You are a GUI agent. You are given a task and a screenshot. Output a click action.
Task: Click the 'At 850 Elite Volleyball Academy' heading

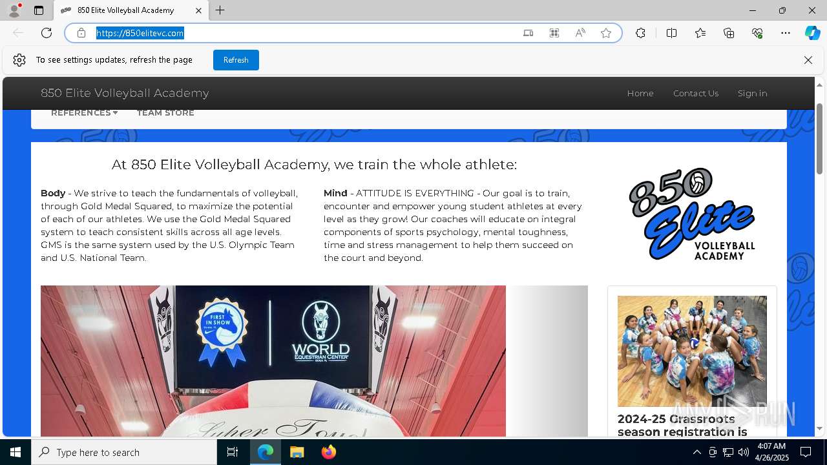(x=314, y=165)
